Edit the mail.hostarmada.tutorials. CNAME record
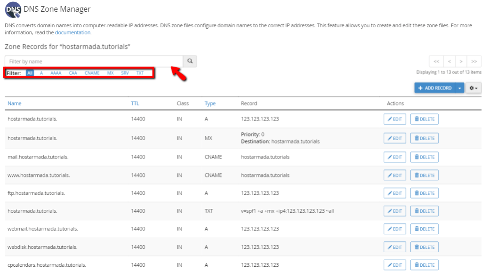Viewport: 482px width, 271px height. (x=395, y=157)
